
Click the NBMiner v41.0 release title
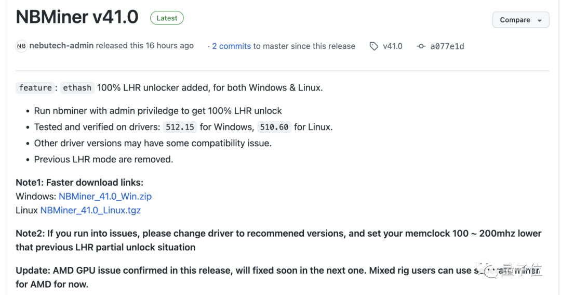pos(77,17)
